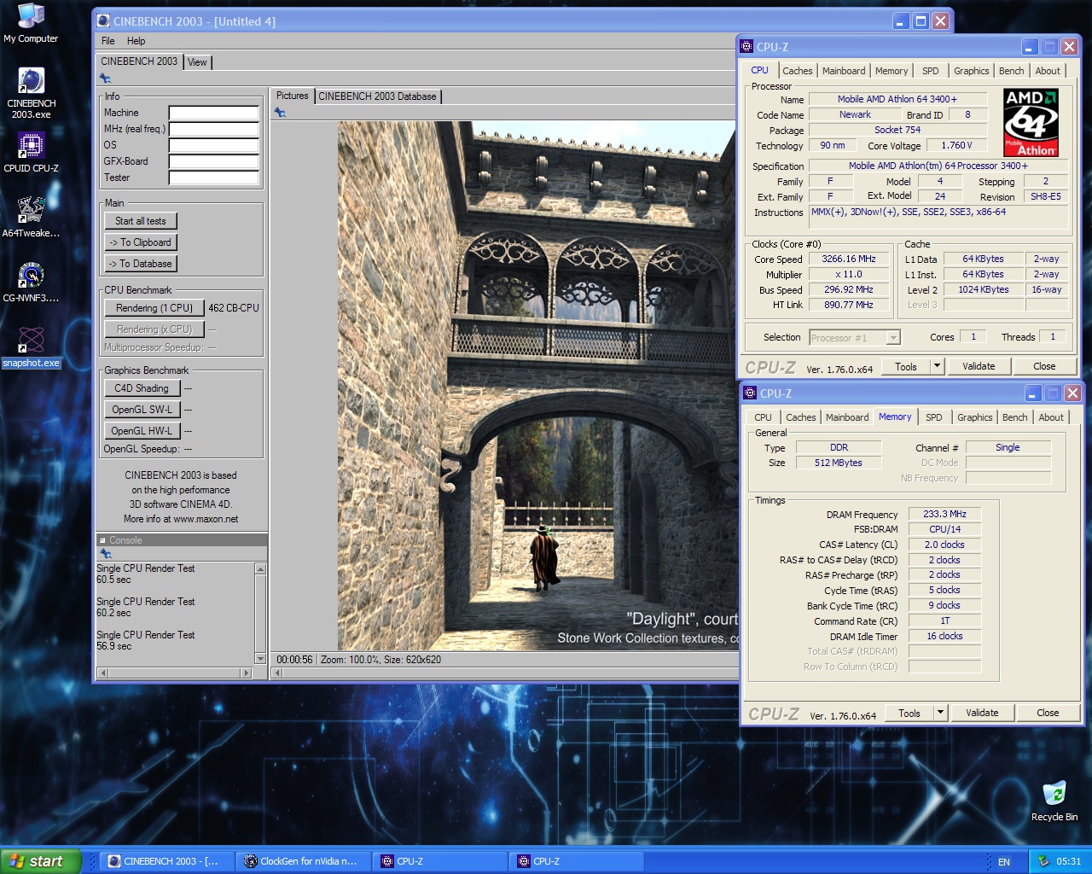The image size is (1092, 874).
Task: Select the A64Tweaker desktop icon
Action: 31,217
